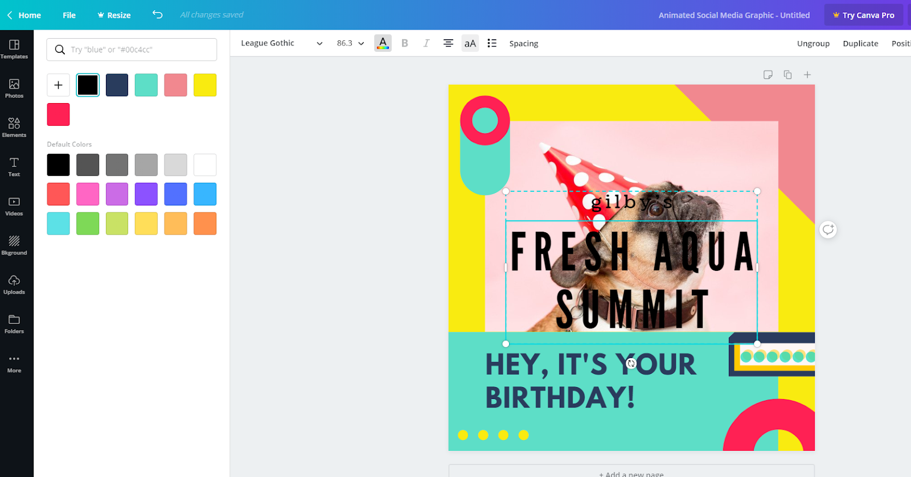Open the font size dropdown
This screenshot has width=911, height=477.
coord(350,43)
